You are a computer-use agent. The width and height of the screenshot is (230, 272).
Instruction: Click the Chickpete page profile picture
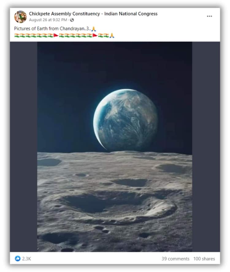(x=21, y=17)
